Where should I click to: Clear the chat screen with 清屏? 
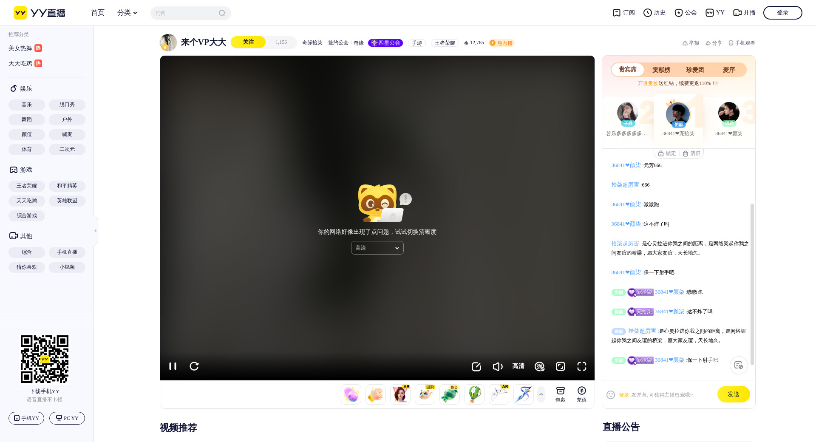click(x=691, y=153)
